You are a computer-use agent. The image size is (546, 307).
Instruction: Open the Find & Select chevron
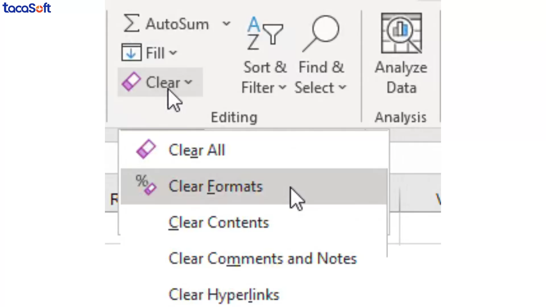tap(342, 88)
